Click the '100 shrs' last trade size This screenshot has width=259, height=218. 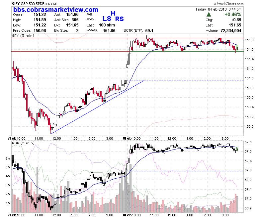coord(107,25)
